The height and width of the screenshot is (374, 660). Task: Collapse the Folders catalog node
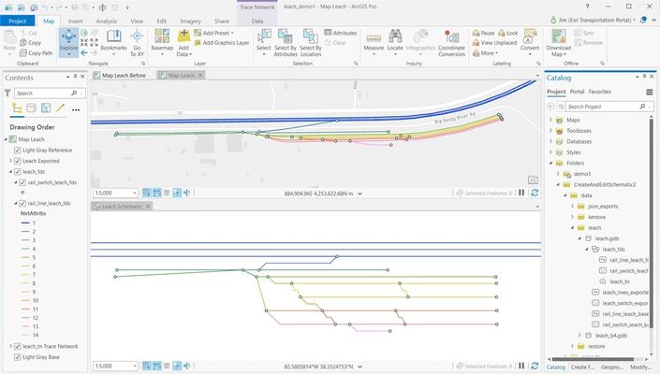click(x=550, y=163)
